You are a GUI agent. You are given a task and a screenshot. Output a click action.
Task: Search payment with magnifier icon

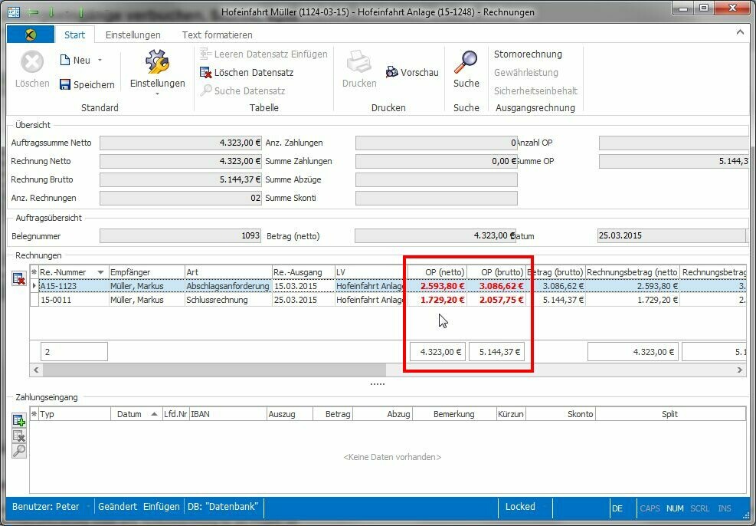pos(19,451)
